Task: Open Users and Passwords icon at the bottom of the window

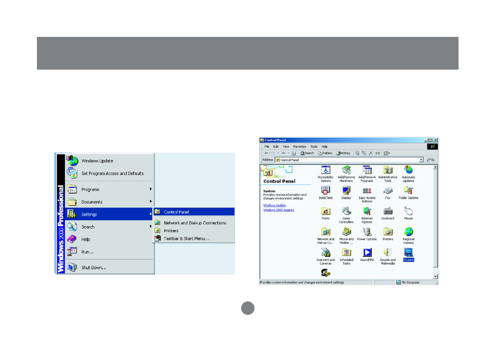Action: tap(325, 273)
